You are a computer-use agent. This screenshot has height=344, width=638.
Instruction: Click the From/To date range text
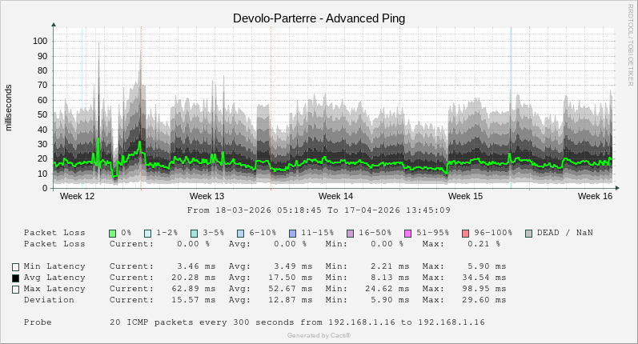point(319,210)
